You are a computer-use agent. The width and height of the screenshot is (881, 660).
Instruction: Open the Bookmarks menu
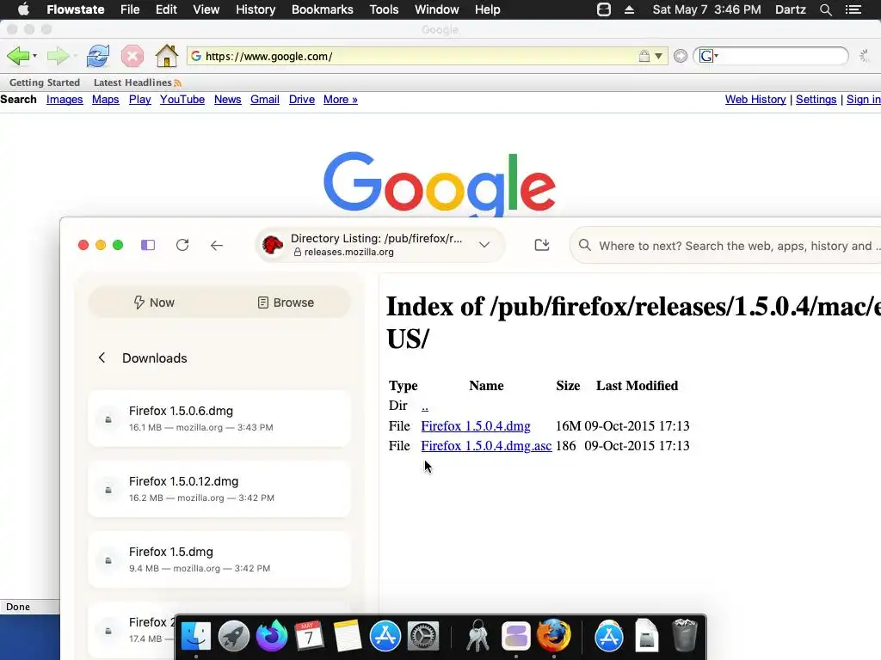click(323, 9)
